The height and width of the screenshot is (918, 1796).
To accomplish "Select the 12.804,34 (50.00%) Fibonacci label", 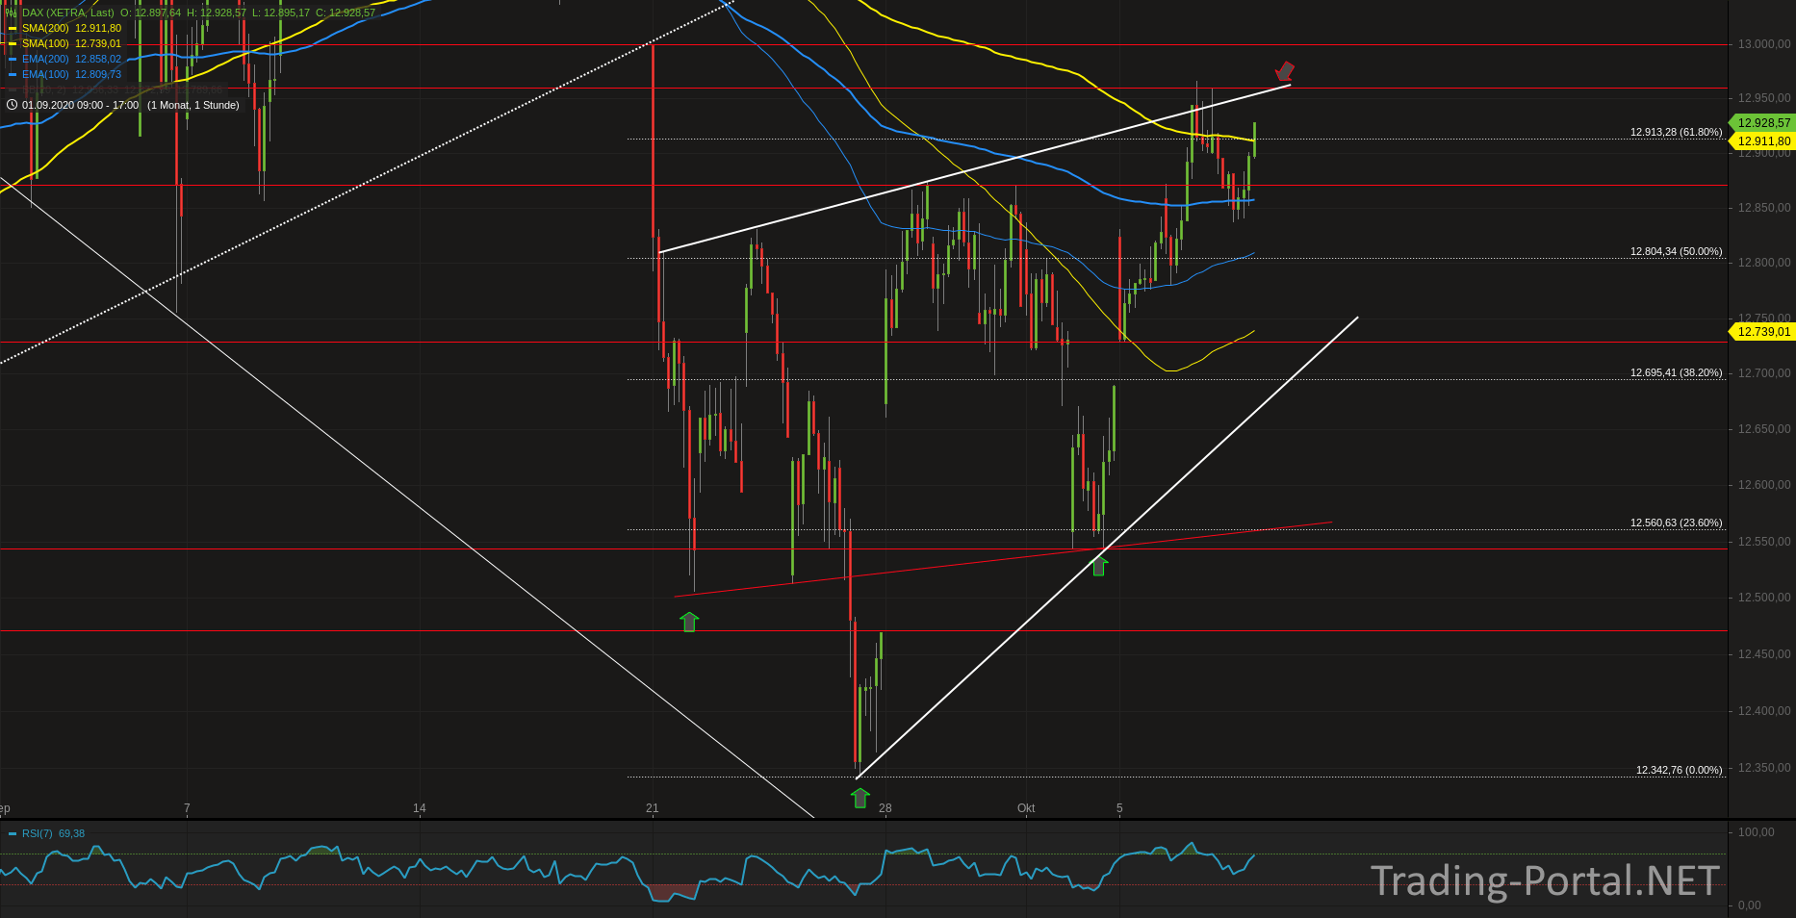I will coord(1676,252).
